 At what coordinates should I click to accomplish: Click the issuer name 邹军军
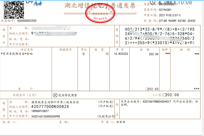tap(121, 122)
